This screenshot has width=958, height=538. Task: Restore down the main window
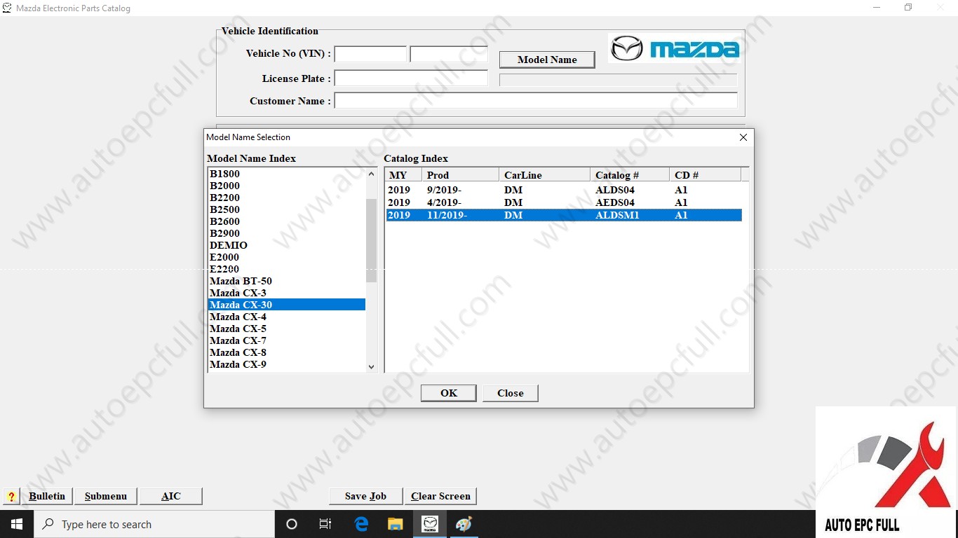pyautogui.click(x=908, y=8)
